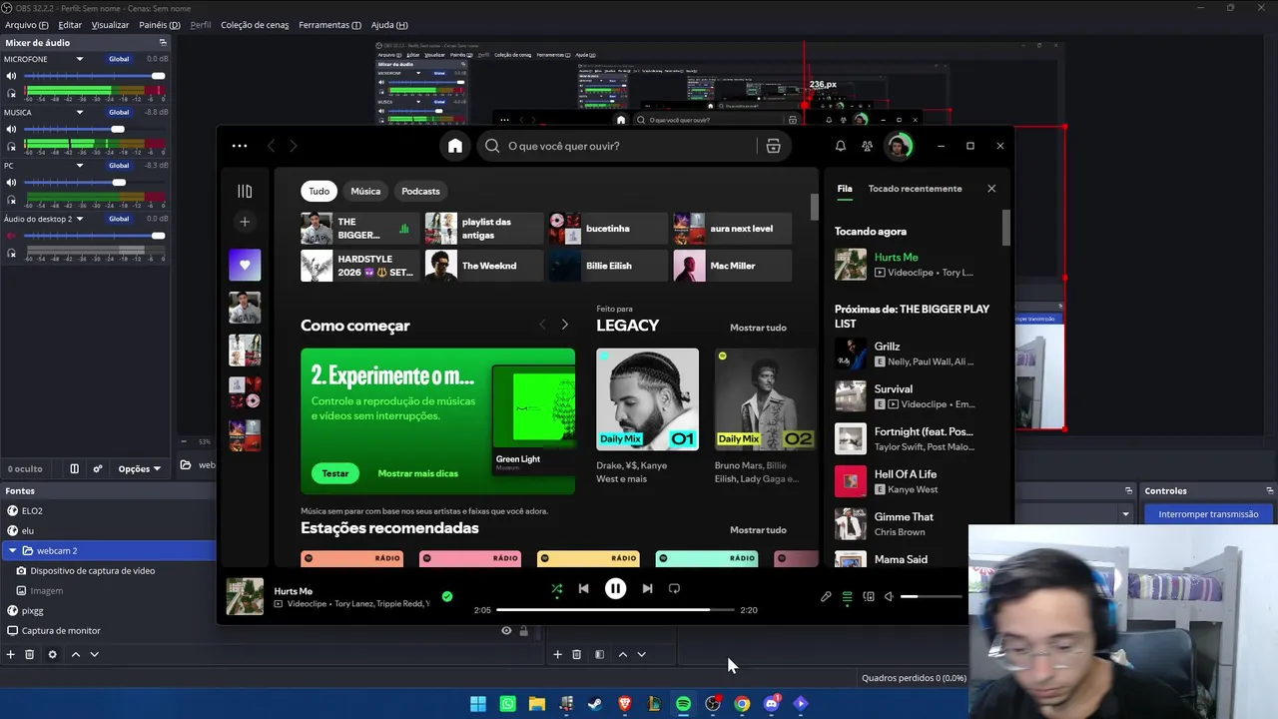This screenshot has height=719, width=1278.
Task: Toggle the queue icon in Spotify's player bar
Action: pyautogui.click(x=847, y=597)
